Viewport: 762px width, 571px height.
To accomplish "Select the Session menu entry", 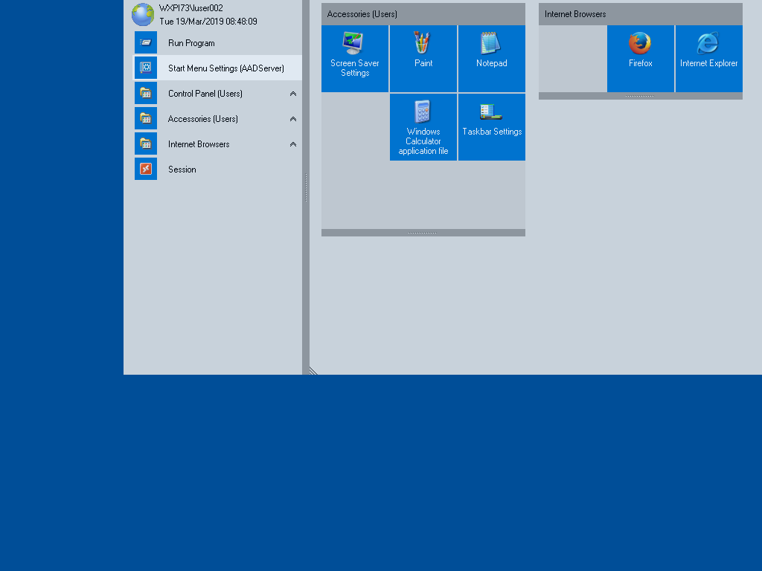I will click(182, 170).
